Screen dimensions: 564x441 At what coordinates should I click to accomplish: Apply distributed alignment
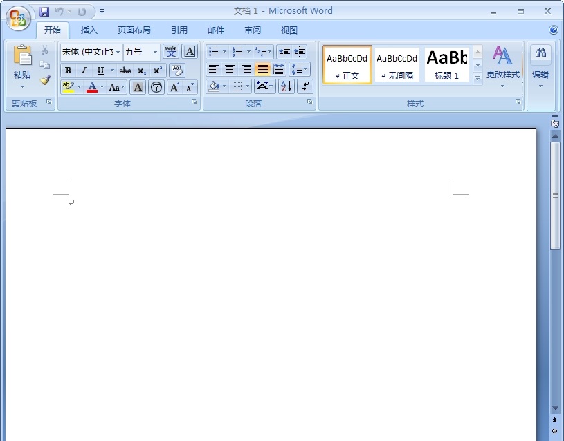point(279,69)
